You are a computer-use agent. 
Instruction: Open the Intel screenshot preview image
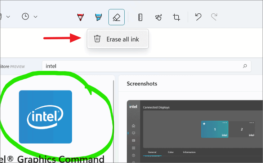(x=195, y=131)
